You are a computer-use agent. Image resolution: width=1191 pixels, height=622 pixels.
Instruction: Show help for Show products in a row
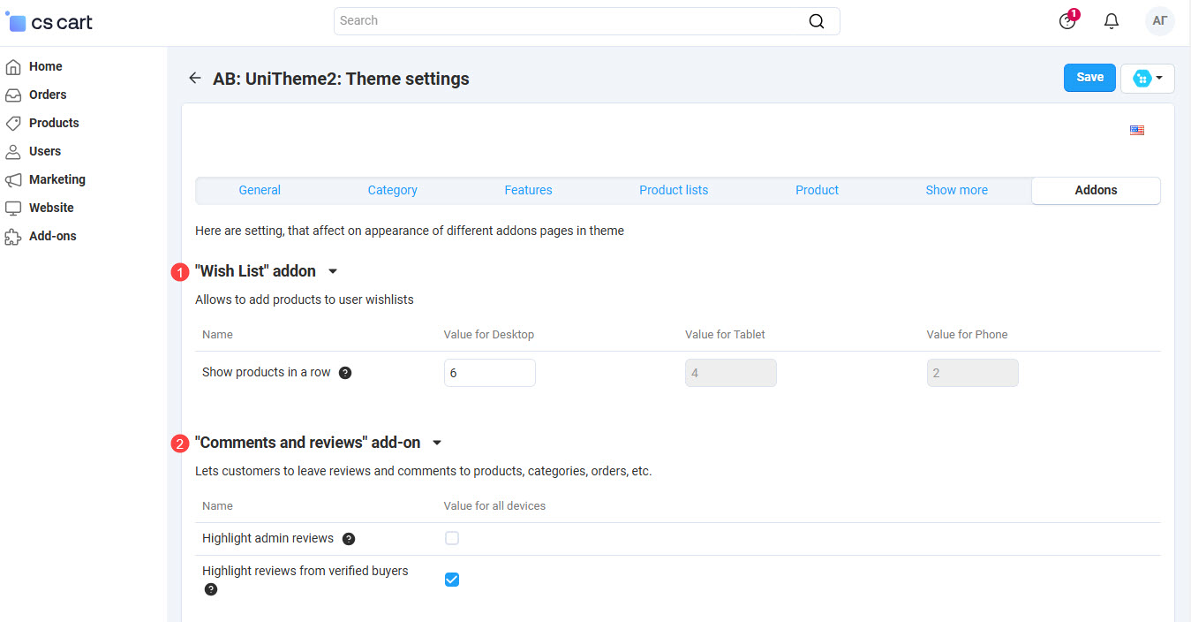click(x=345, y=373)
